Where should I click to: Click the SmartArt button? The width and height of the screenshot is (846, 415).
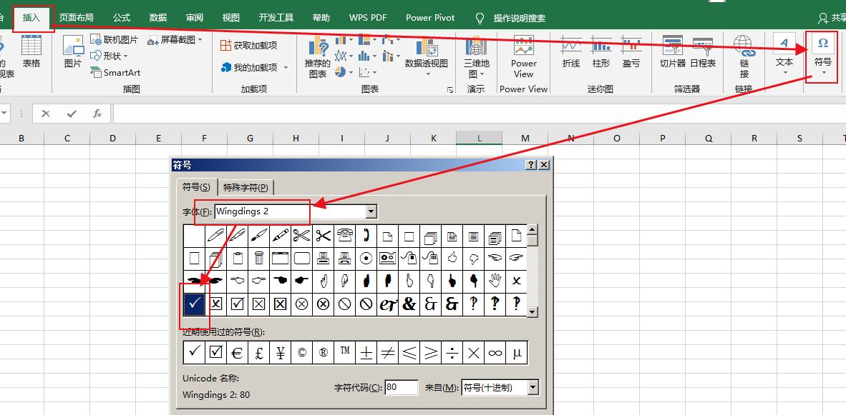(x=115, y=72)
